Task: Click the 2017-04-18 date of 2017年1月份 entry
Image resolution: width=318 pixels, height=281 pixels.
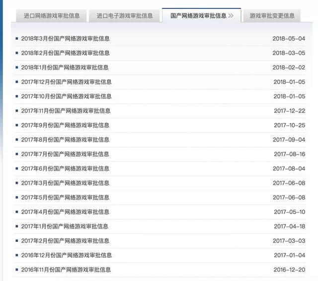Action: tap(289, 226)
